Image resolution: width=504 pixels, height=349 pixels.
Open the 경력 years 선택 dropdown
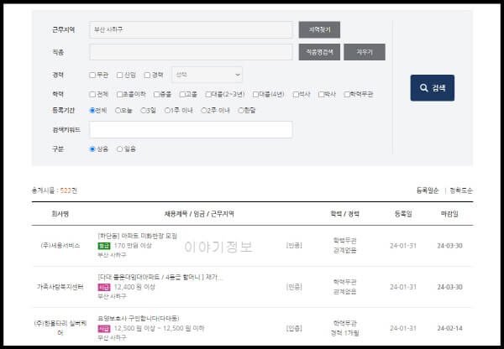click(x=207, y=75)
